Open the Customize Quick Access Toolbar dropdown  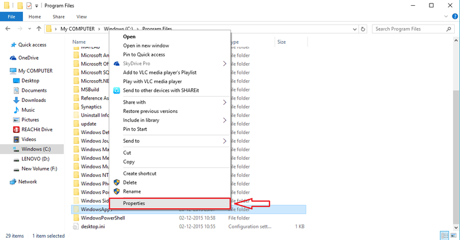click(36, 6)
